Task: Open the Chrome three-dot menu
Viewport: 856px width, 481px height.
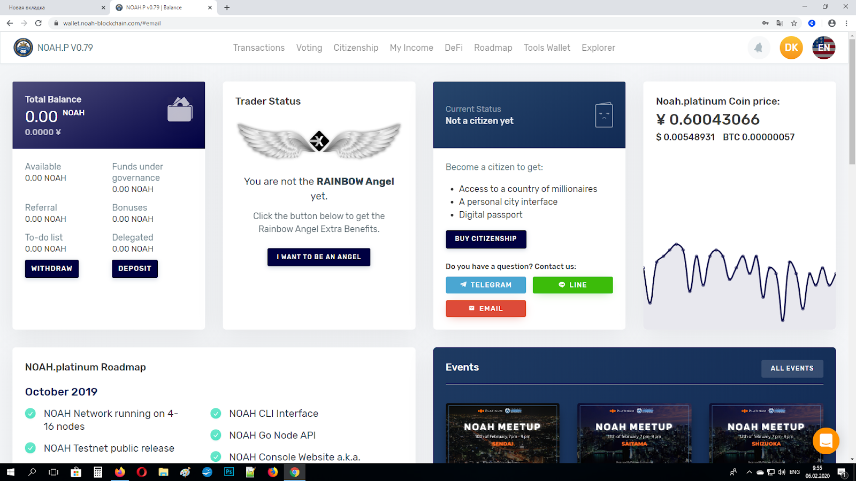Action: [846, 23]
